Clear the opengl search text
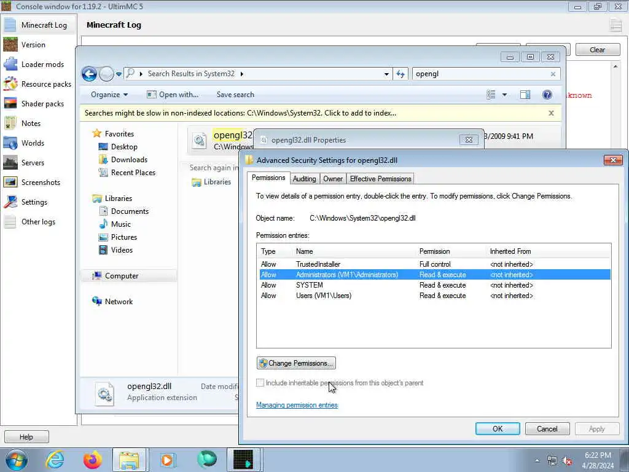The width and height of the screenshot is (629, 472). (553, 74)
